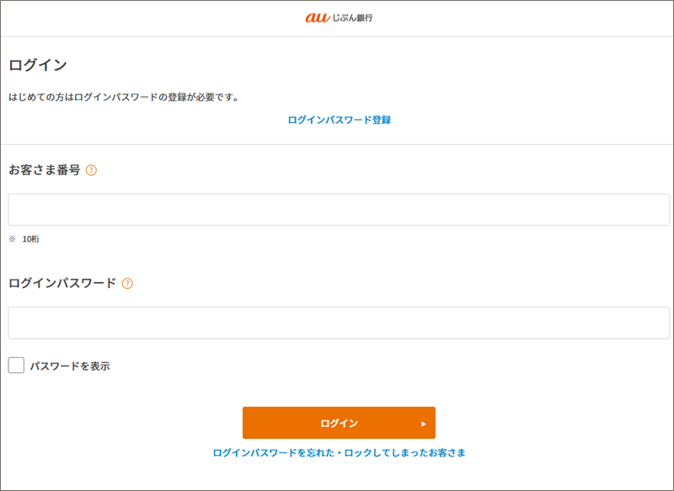
Task: Focus the ログインパスワード input field
Action: 339,323
